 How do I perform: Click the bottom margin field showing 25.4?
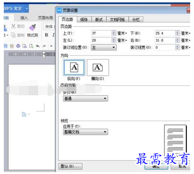(165, 33)
